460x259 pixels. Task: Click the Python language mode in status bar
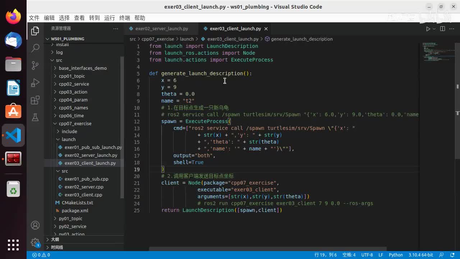pos(396,255)
